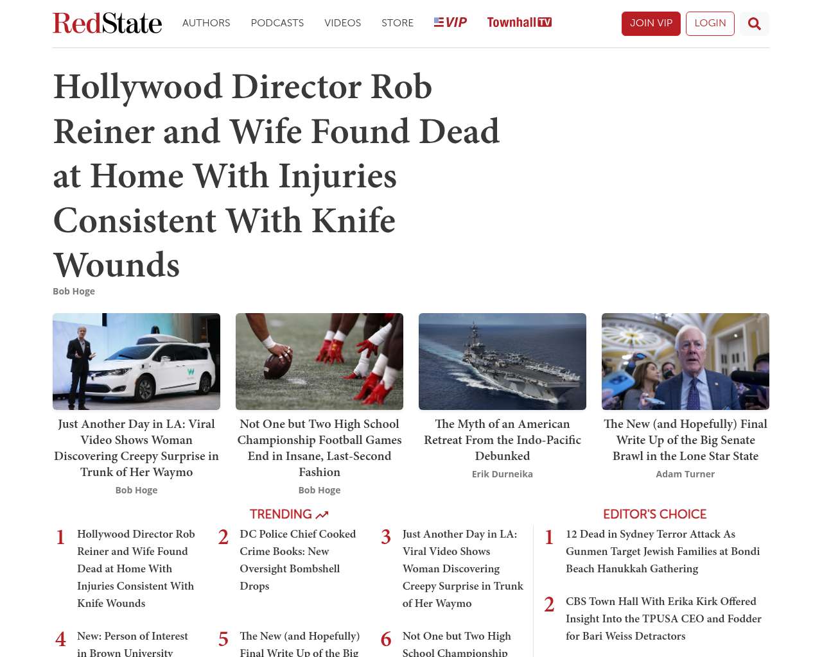The width and height of the screenshot is (822, 657).
Task: Open the VIP flag logo link
Action: click(x=450, y=22)
